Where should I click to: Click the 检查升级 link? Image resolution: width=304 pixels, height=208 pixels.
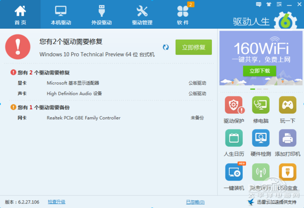[x=56, y=202]
